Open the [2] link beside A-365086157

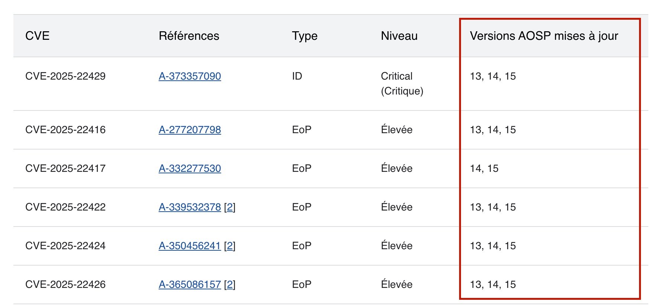[x=230, y=285]
